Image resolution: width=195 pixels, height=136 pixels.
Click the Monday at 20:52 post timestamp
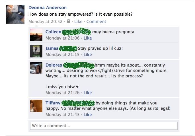(45, 22)
